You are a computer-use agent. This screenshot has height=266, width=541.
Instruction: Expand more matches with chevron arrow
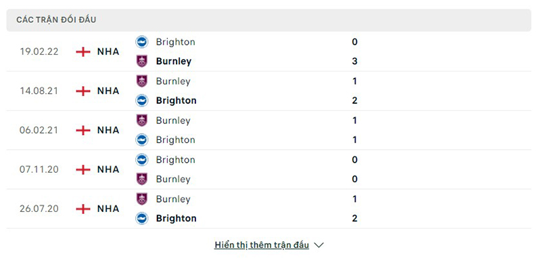pos(319,245)
